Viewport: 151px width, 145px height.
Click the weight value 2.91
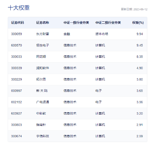(140, 125)
